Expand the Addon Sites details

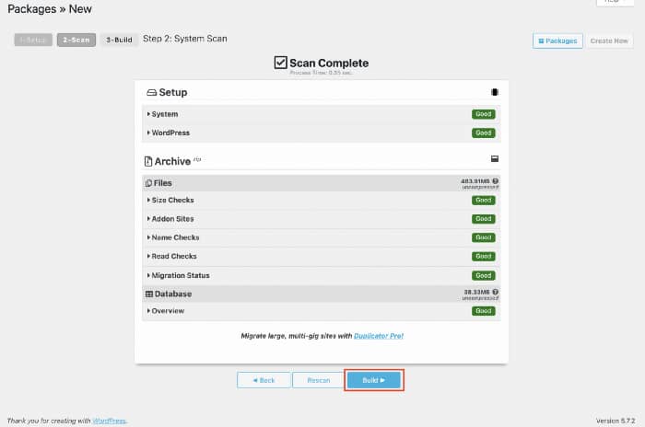[x=173, y=219]
